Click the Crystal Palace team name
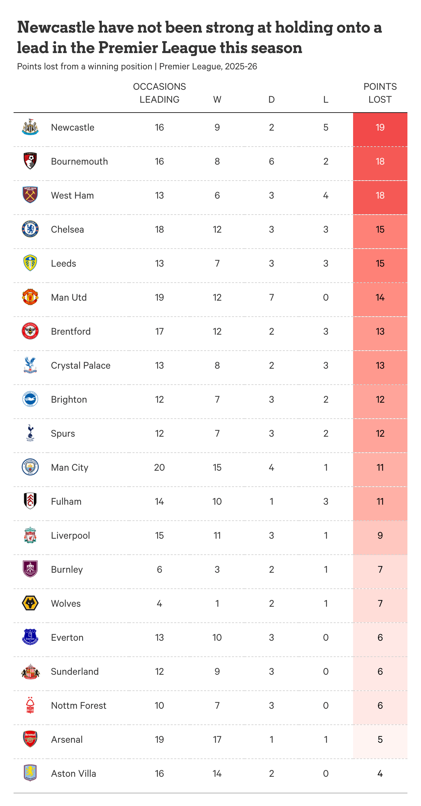 (80, 366)
